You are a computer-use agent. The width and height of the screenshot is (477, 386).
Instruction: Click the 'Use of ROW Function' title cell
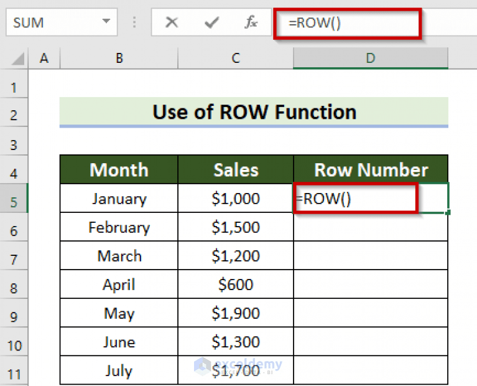[x=254, y=112]
